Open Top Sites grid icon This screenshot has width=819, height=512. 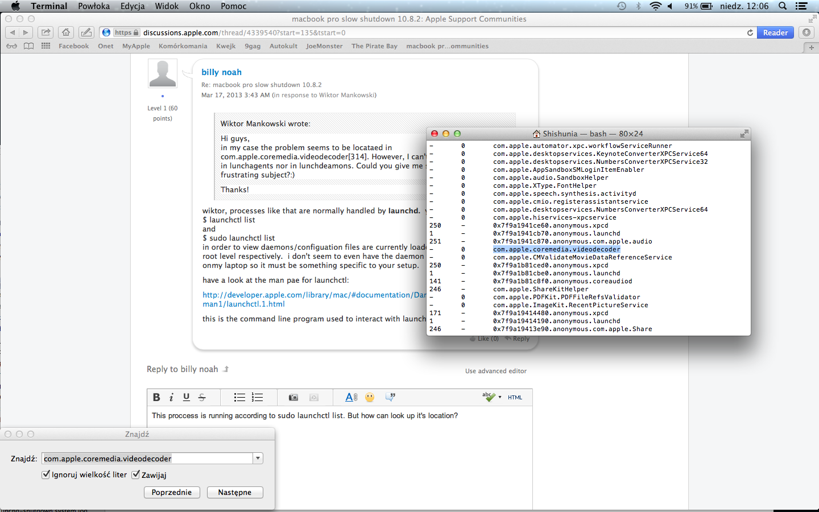[x=46, y=46]
